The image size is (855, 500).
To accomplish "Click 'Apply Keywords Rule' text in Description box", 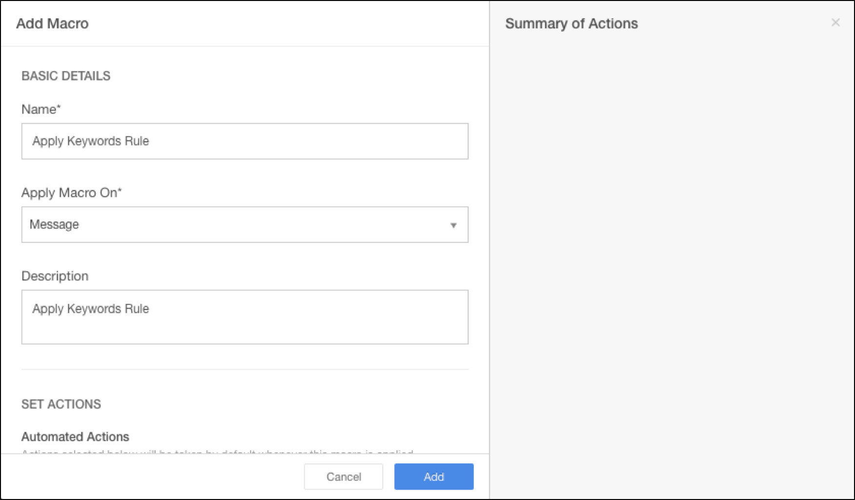I will point(90,309).
